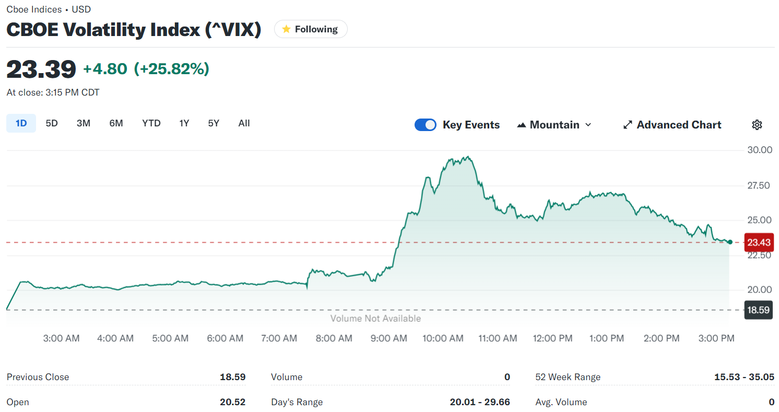Click the red 23.43 price marker

click(759, 242)
